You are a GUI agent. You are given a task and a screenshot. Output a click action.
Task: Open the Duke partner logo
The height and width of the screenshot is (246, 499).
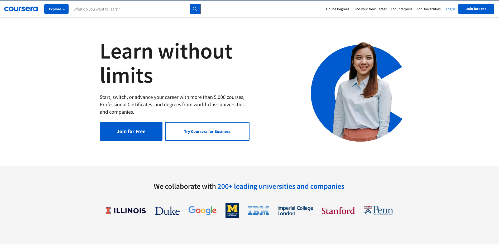tap(167, 211)
